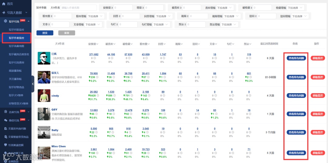The height and width of the screenshot is (163, 328).
Task: Open 知乎引流查询 page
Action: [x=16, y=63]
